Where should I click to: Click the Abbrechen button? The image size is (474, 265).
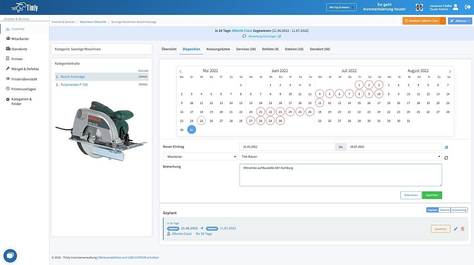click(x=411, y=195)
